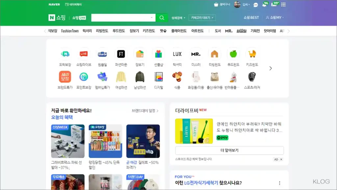Open notifications bell with 96 badge
The height and width of the screenshot is (190, 337).
tap(265, 4)
